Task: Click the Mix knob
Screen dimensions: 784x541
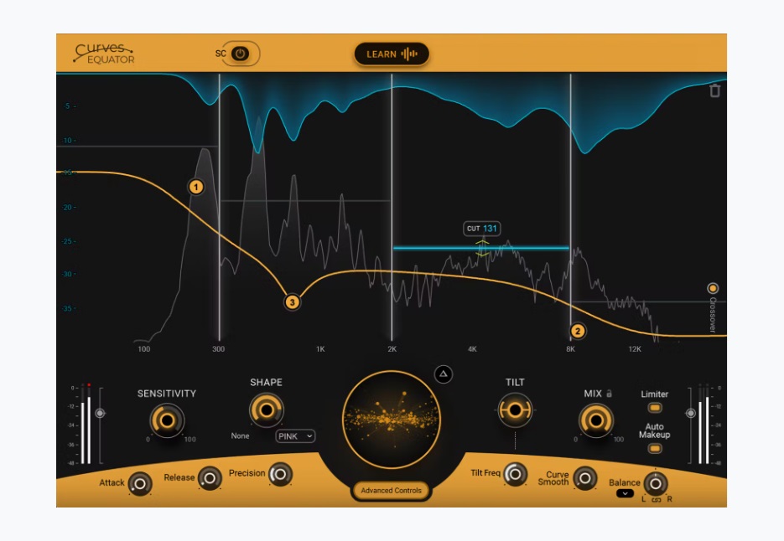Action: pyautogui.click(x=595, y=420)
